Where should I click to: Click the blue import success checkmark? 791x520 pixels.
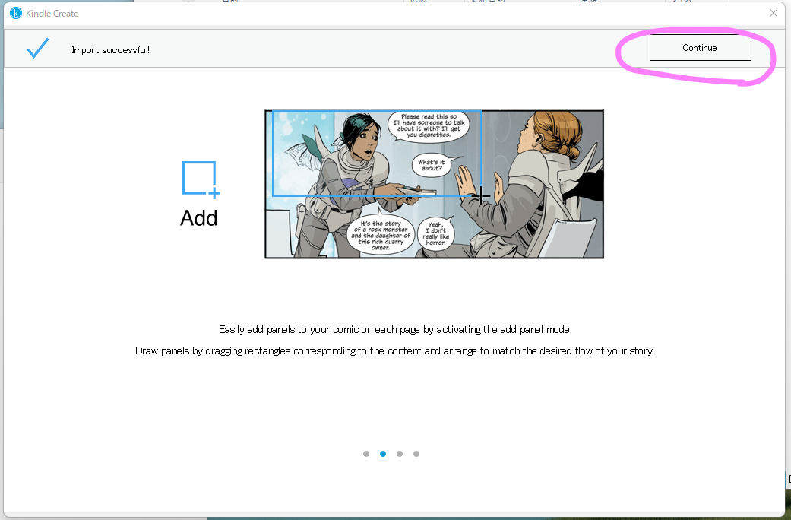38,49
